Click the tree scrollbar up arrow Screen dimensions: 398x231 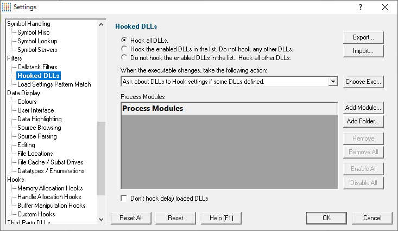point(102,24)
